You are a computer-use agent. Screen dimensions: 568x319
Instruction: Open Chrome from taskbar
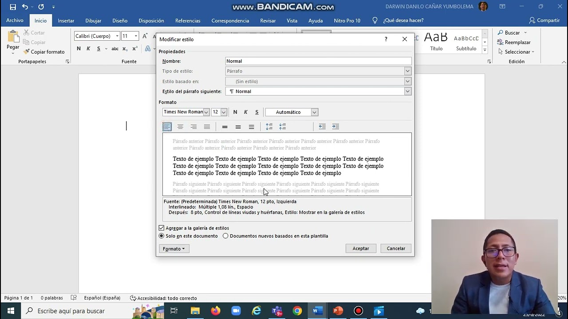click(x=297, y=311)
